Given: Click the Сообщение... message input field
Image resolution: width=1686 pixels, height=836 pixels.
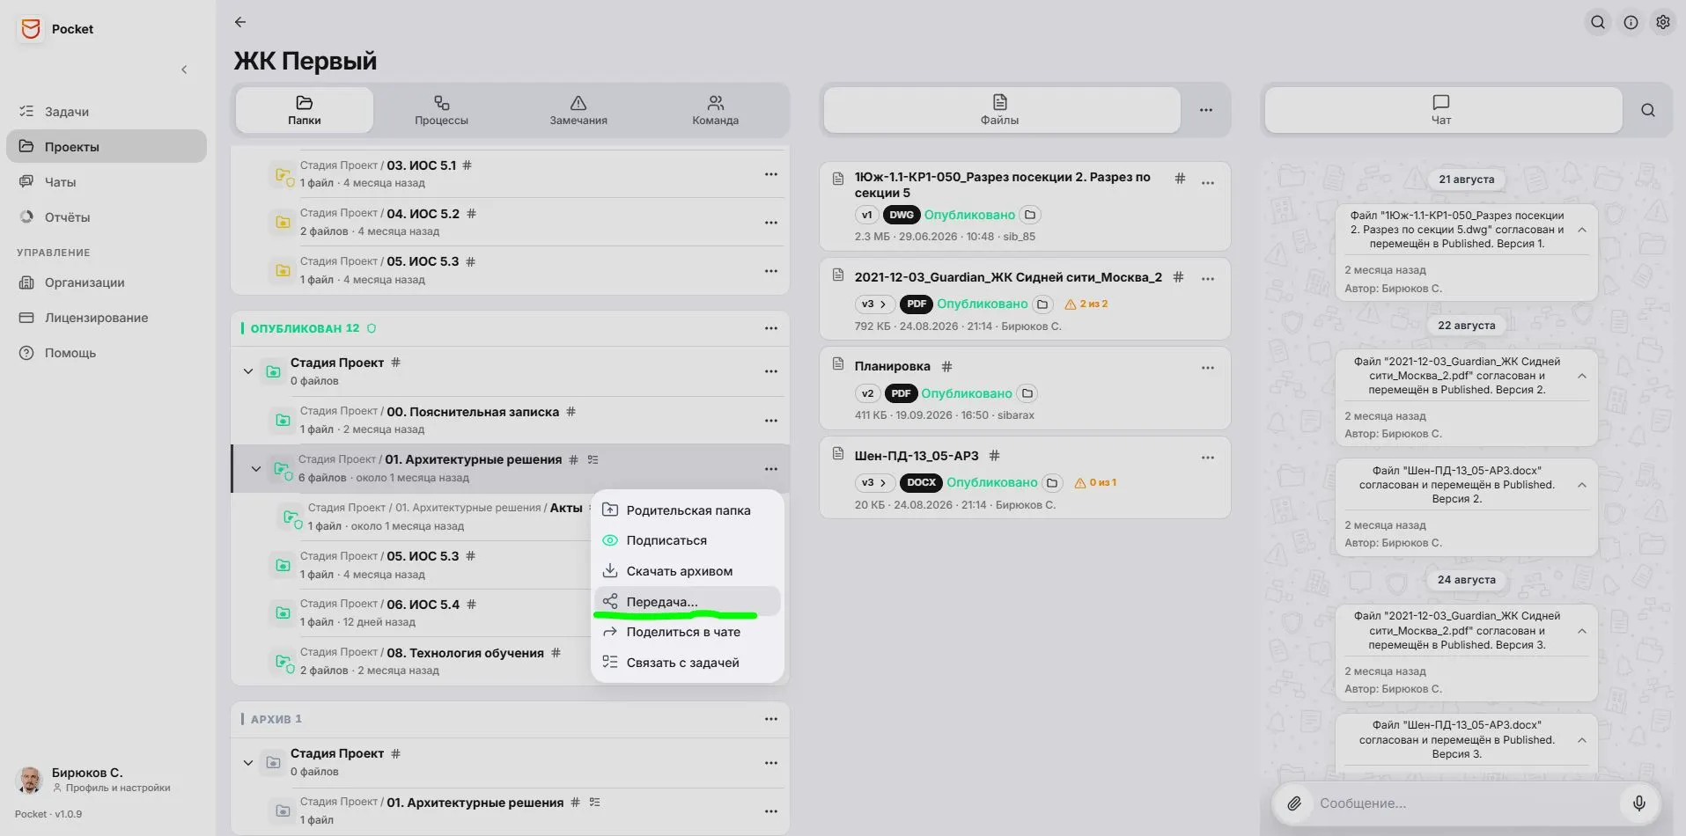Looking at the screenshot, I should click(1466, 803).
